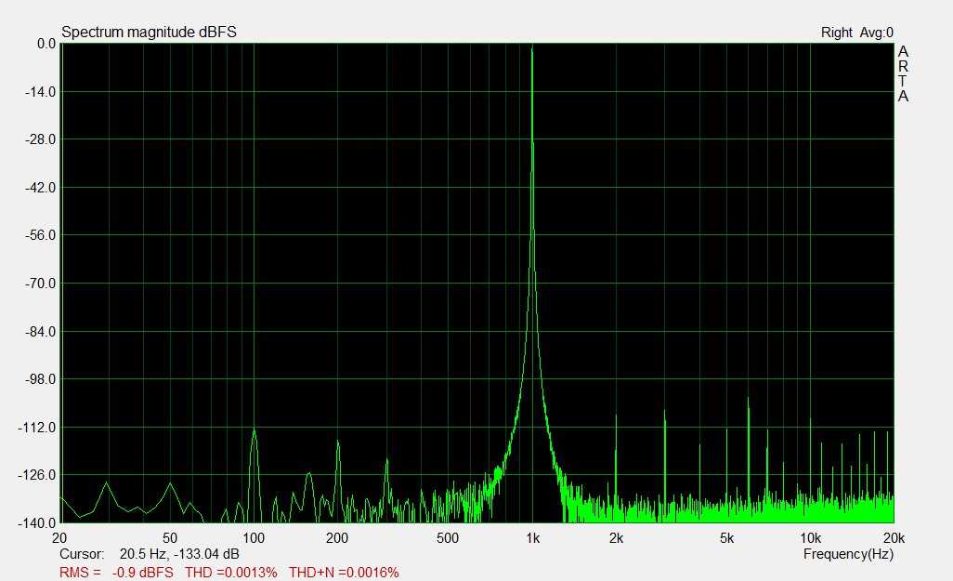
Task: Click the -28.0 y-axis label
Action: [x=40, y=140]
